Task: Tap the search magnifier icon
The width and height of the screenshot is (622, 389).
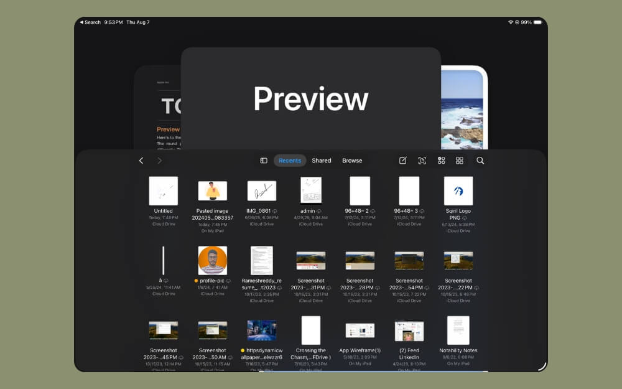Action: coord(480,161)
